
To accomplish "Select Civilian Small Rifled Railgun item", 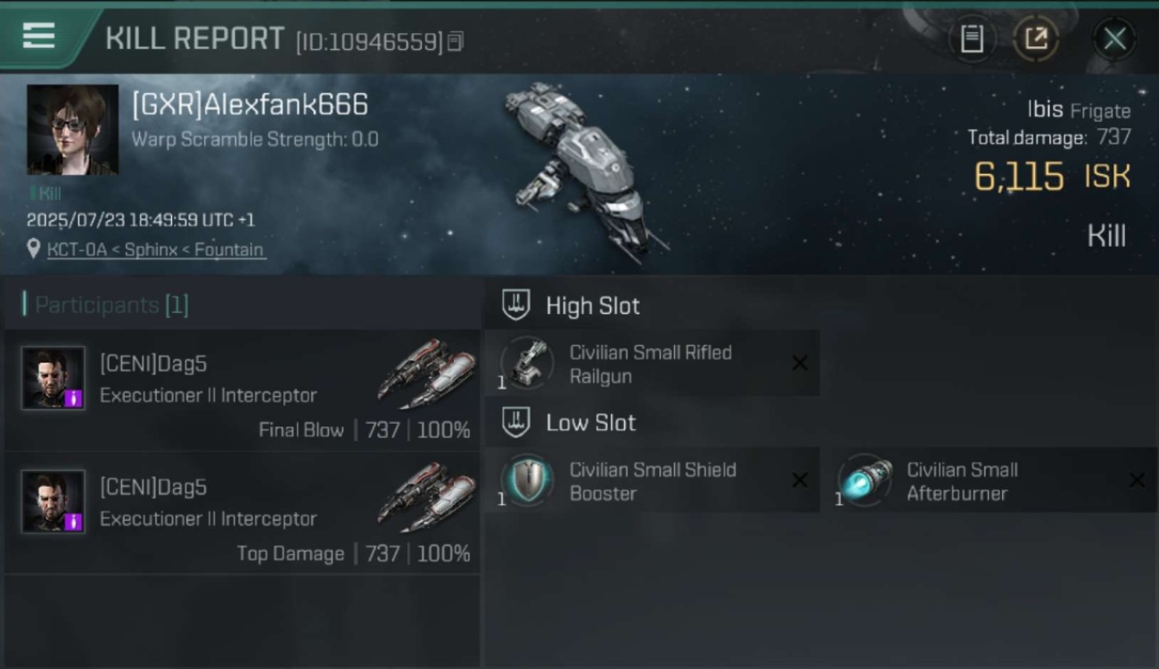I will click(x=652, y=363).
